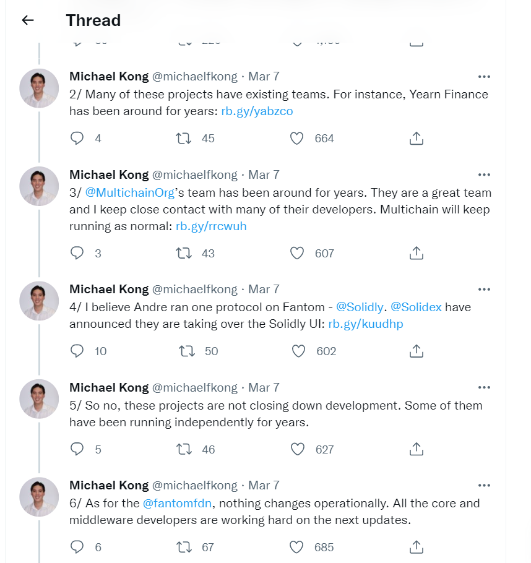Retweet the 3/ MultichainOrg tweet
The image size is (531, 563).
pos(184,253)
